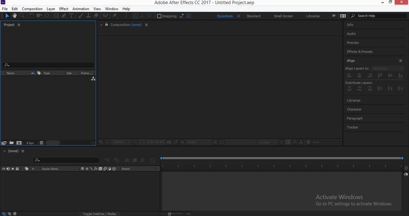409x216 pixels.
Task: Switch to Libraries workspace
Action: (x=313, y=16)
